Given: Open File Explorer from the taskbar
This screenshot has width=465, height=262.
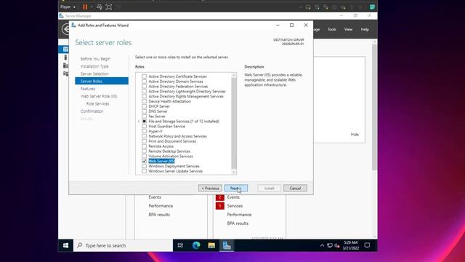Looking at the screenshot, I should pyautogui.click(x=211, y=245).
